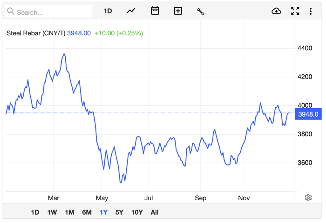Click the May x-axis label
Screen dimensions: 326x223
pyautogui.click(x=102, y=198)
